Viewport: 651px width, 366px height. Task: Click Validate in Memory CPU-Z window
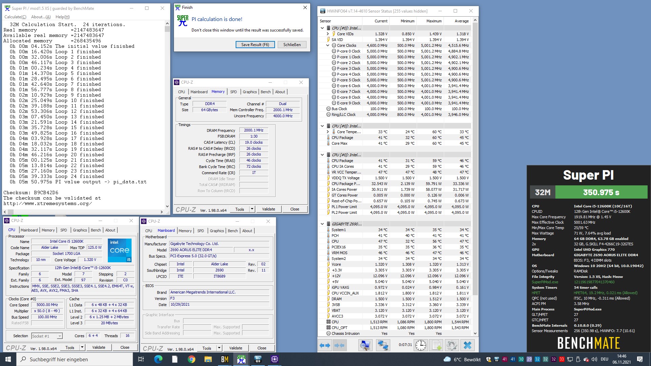pos(269,209)
